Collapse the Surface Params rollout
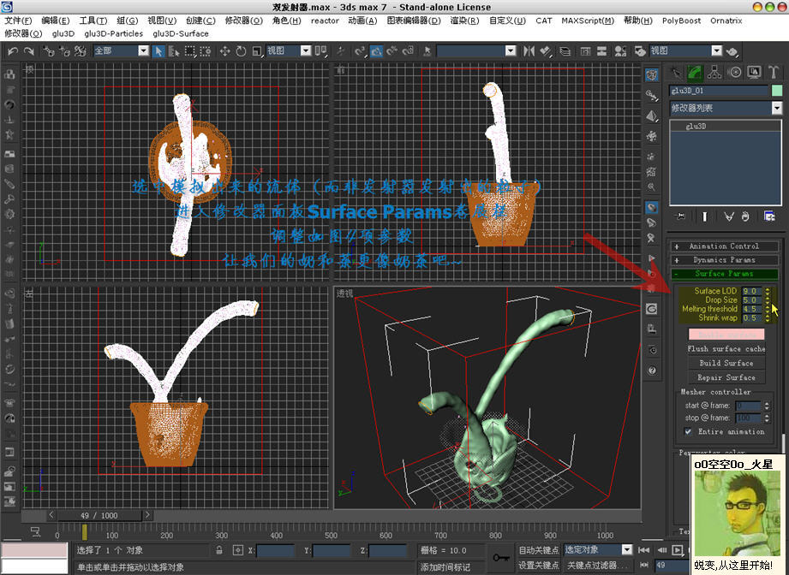789x575 pixels. point(724,274)
